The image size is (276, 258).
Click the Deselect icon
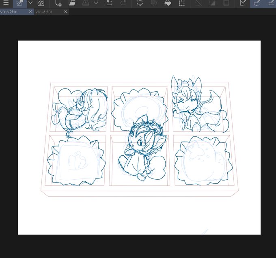click(x=198, y=3)
